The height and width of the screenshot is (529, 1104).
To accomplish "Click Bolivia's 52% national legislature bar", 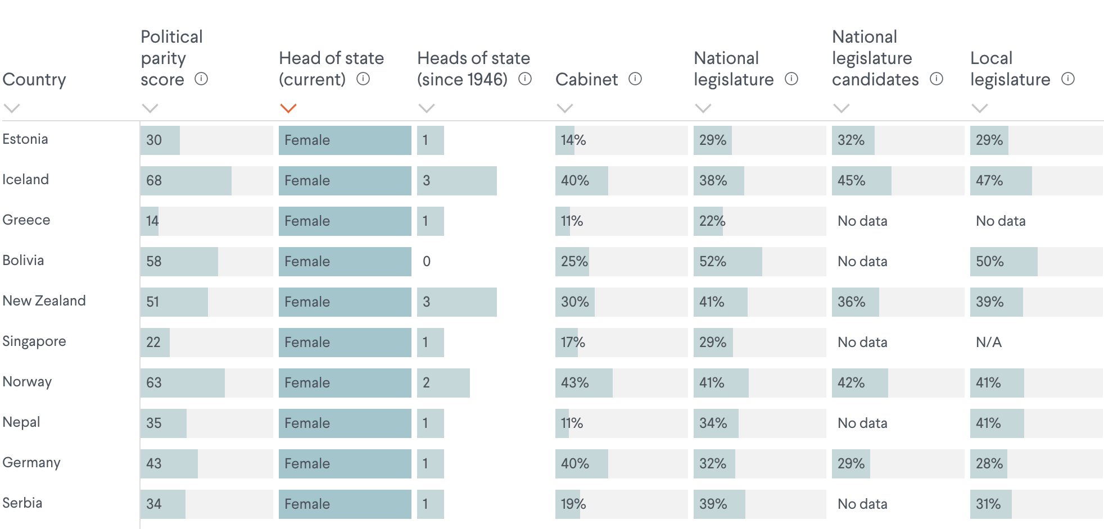I will [727, 262].
